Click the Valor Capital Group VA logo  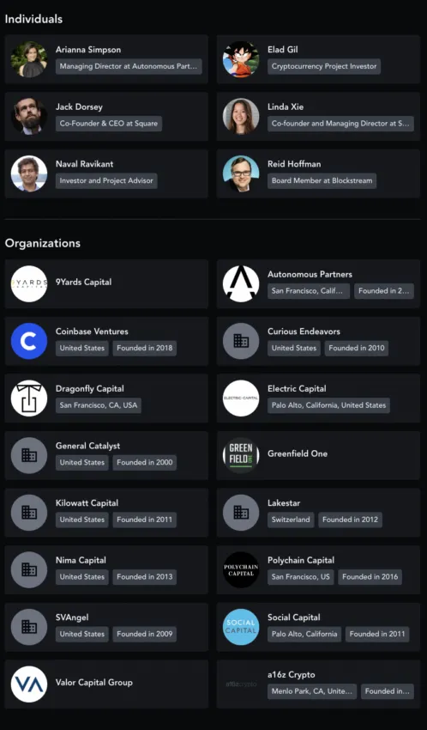pyautogui.click(x=29, y=684)
